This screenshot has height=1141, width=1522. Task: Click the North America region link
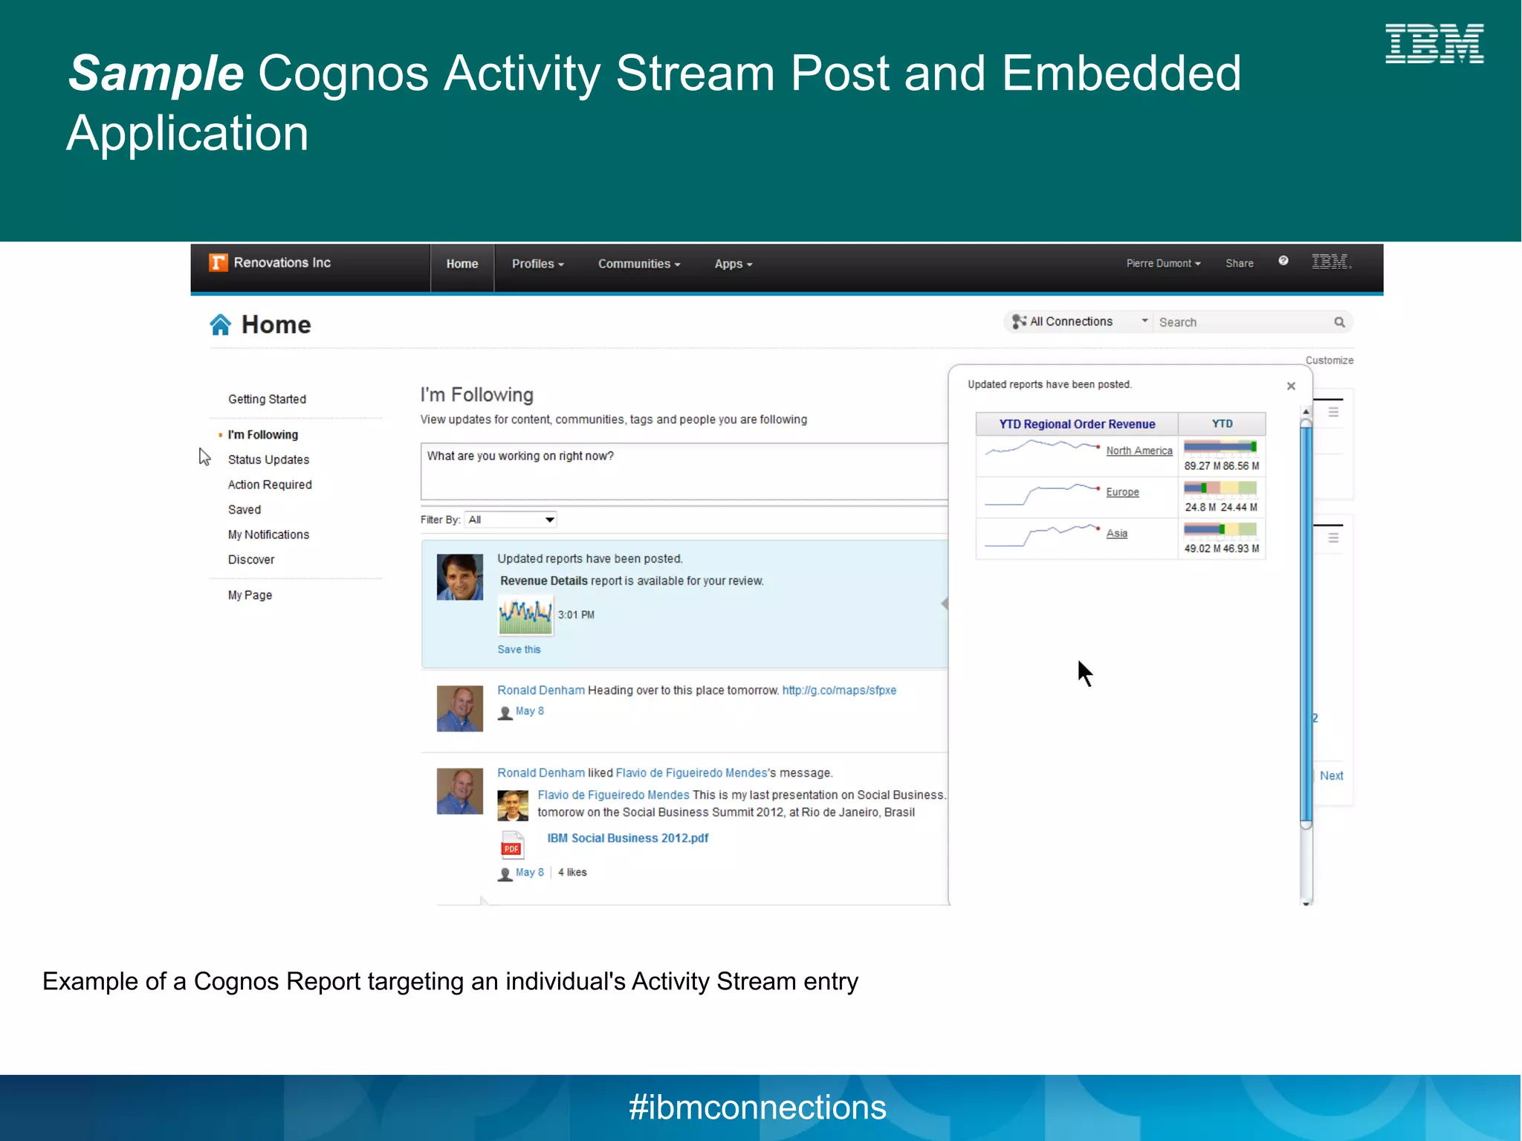tap(1139, 450)
